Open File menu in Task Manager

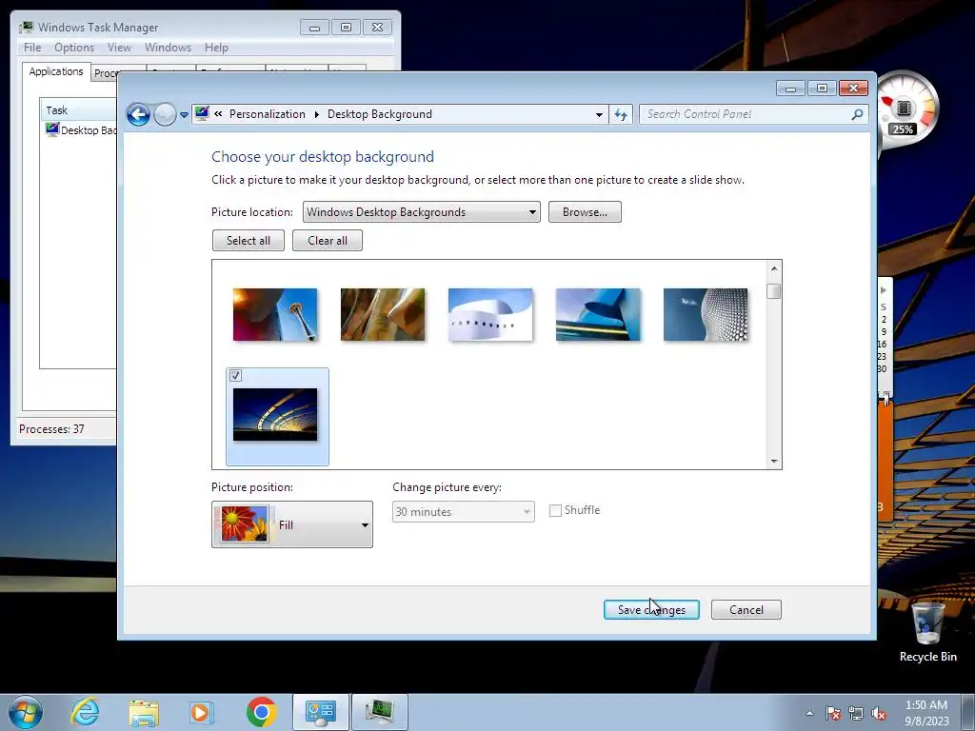tap(32, 48)
